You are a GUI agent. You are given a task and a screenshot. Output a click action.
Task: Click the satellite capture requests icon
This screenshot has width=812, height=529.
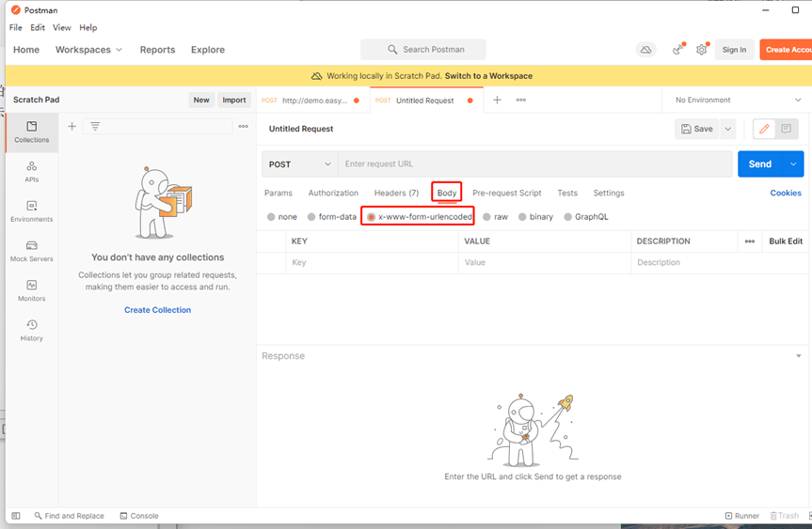click(x=677, y=50)
